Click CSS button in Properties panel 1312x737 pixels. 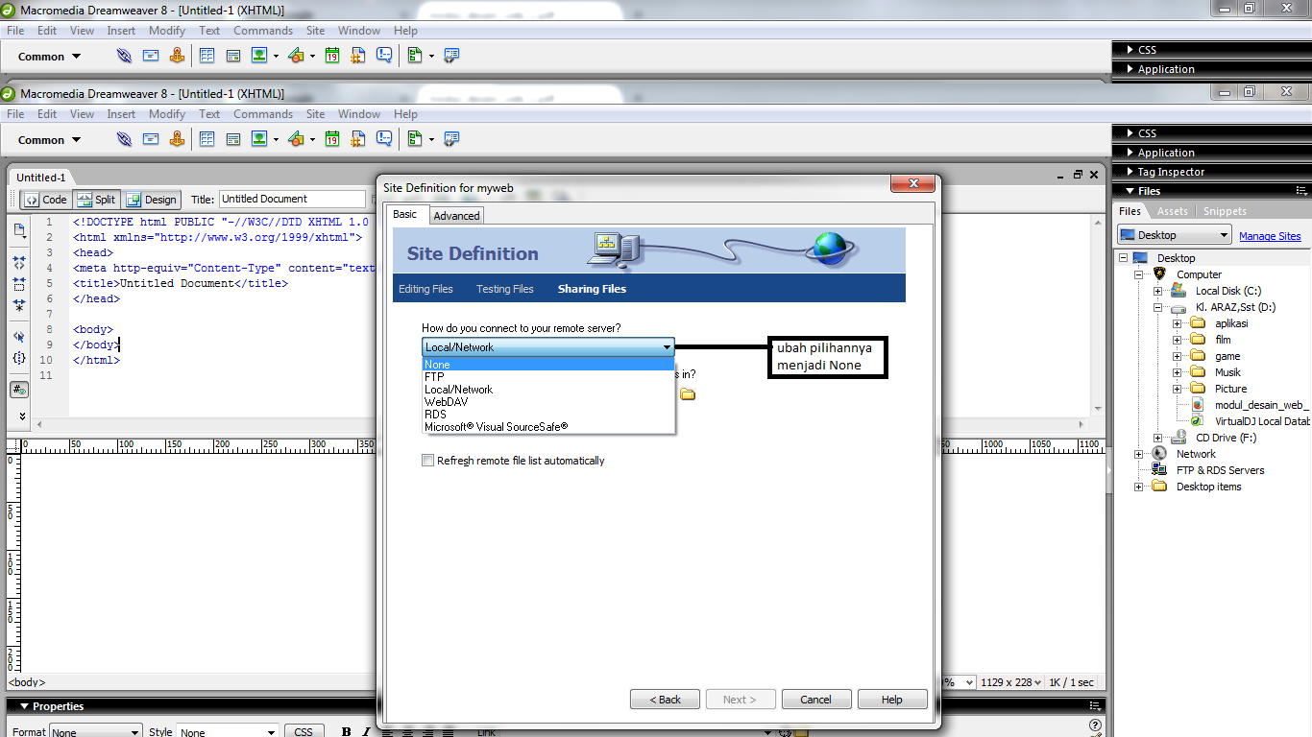[304, 732]
